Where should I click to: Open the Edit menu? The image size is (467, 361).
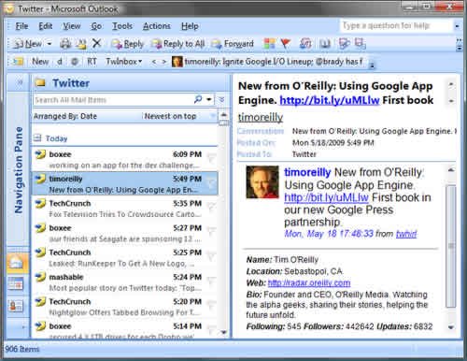coord(46,26)
